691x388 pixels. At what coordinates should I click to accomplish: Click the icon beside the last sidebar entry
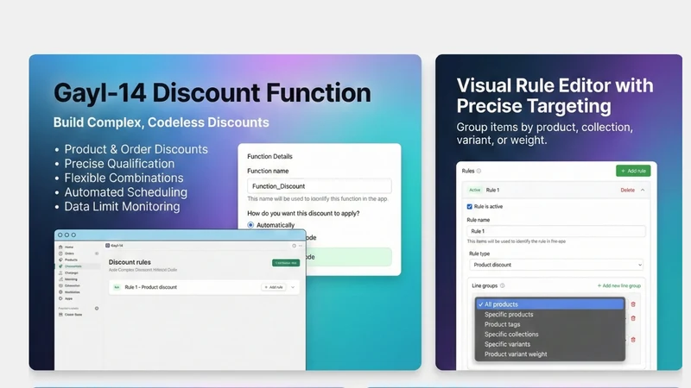60,315
